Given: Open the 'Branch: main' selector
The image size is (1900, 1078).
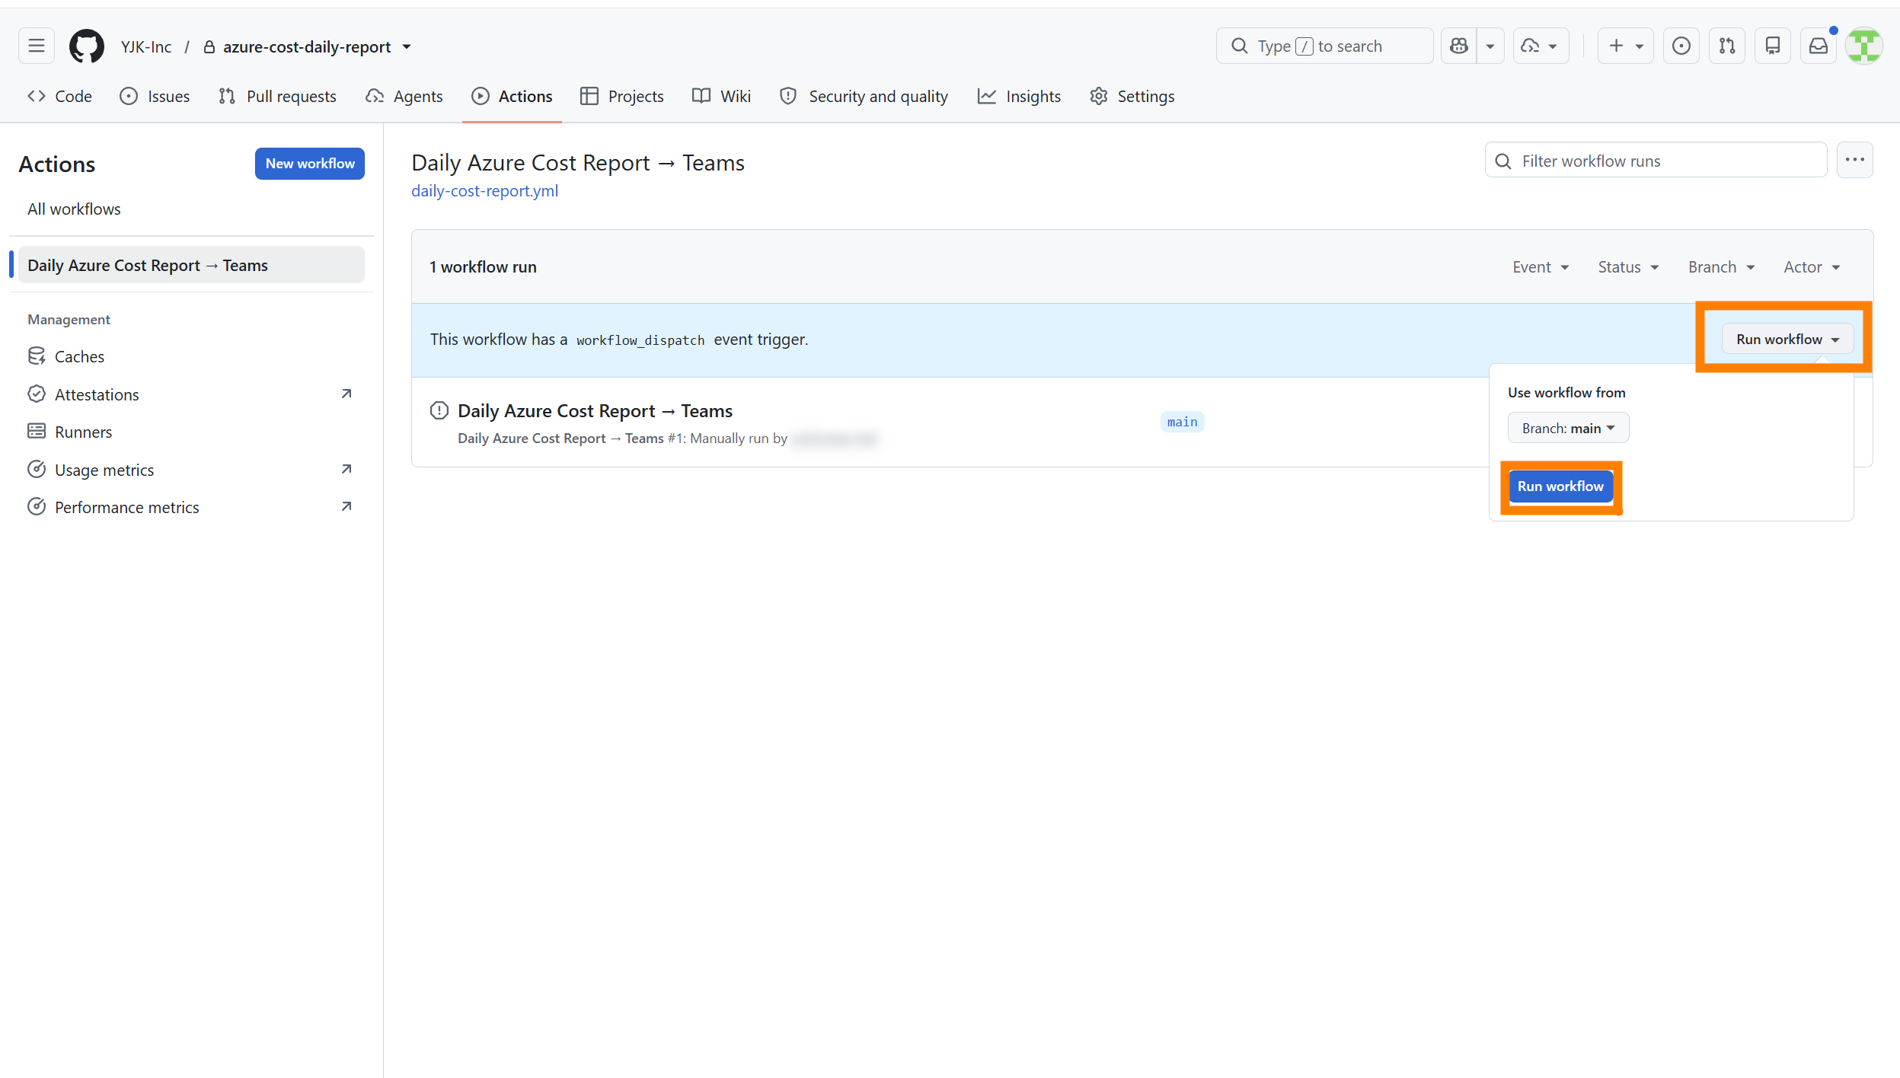Looking at the screenshot, I should 1568,429.
